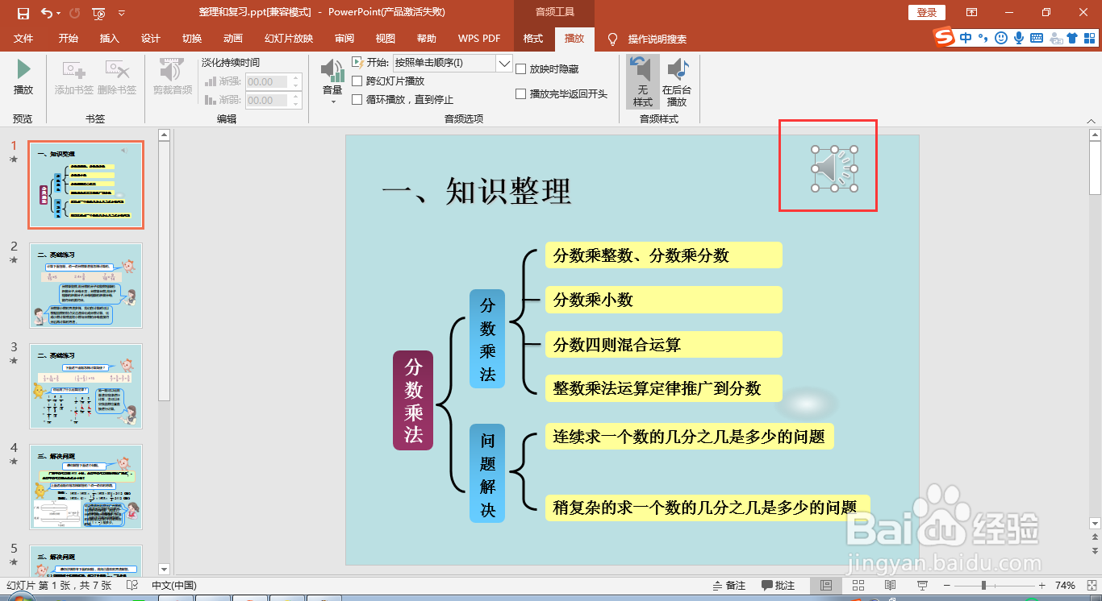
Task: Click the Undo arrow icon
Action: 46,12
